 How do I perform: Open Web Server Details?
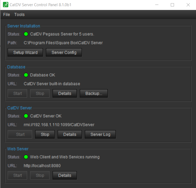[x=65, y=175]
